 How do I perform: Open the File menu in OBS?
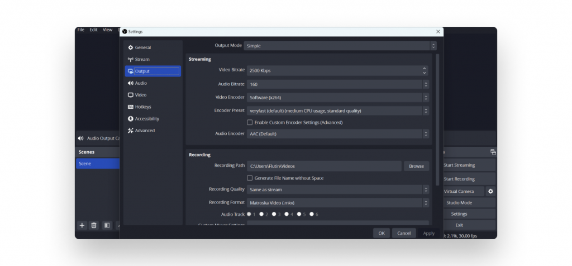[x=80, y=30]
